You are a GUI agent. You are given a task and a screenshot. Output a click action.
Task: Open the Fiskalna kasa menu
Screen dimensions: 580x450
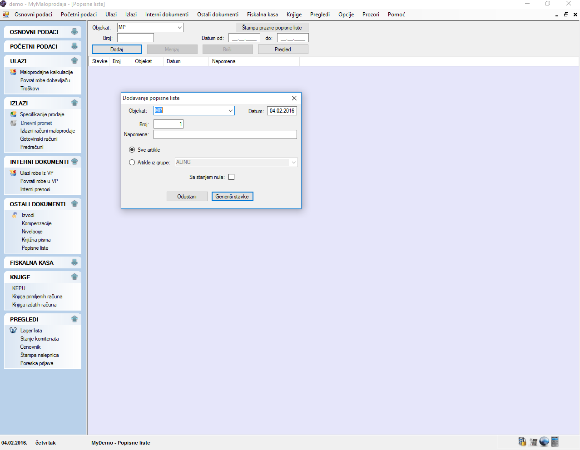[x=262, y=15]
